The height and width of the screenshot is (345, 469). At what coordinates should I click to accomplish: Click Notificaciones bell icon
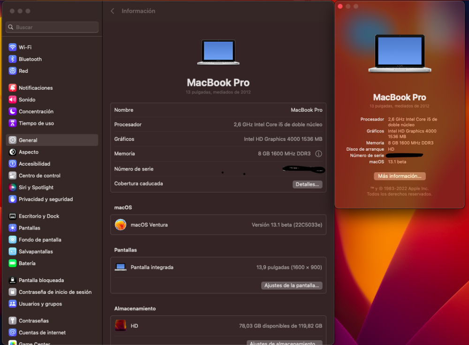click(x=12, y=88)
